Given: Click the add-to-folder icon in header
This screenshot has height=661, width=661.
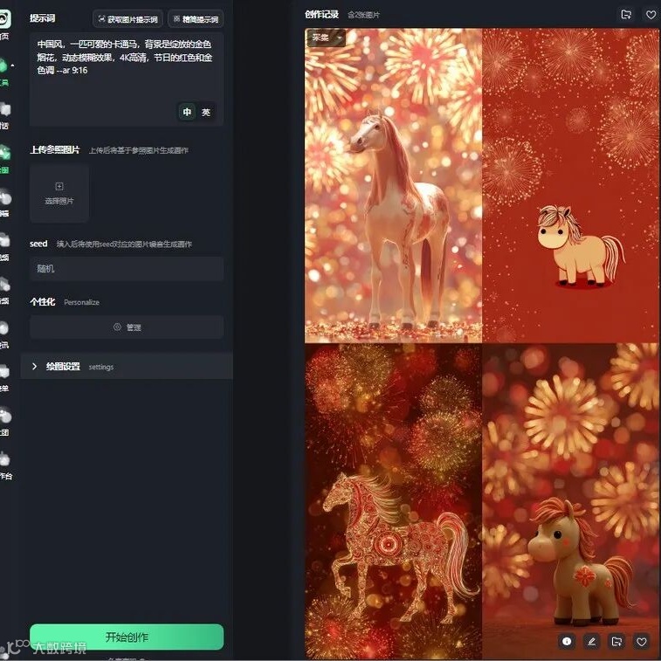Looking at the screenshot, I should coord(626,15).
